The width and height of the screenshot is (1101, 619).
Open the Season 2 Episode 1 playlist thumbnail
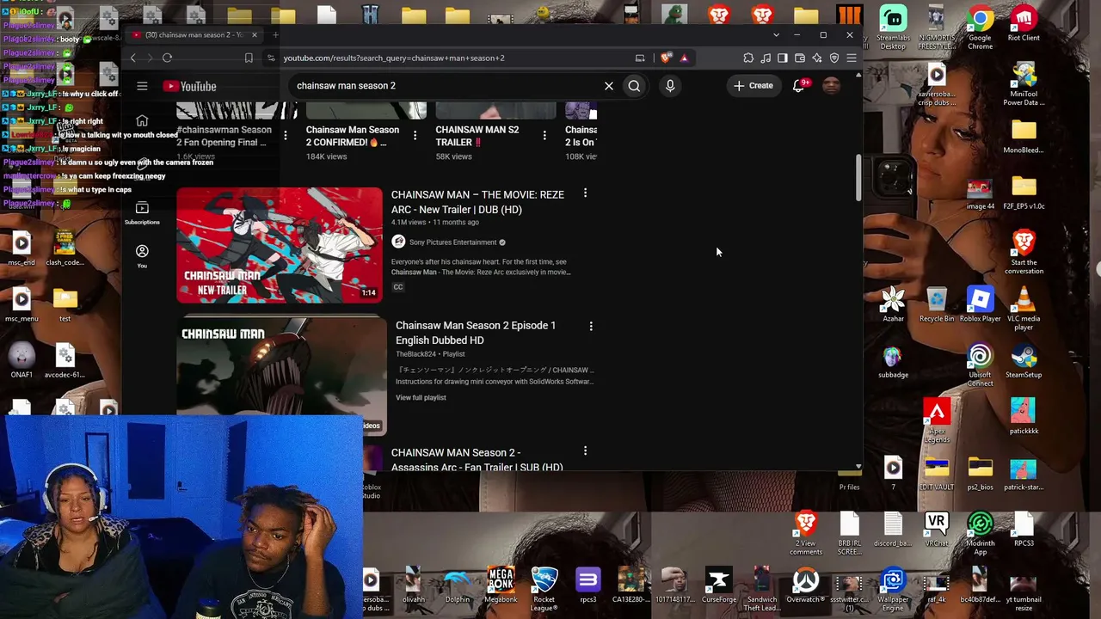[x=282, y=375]
